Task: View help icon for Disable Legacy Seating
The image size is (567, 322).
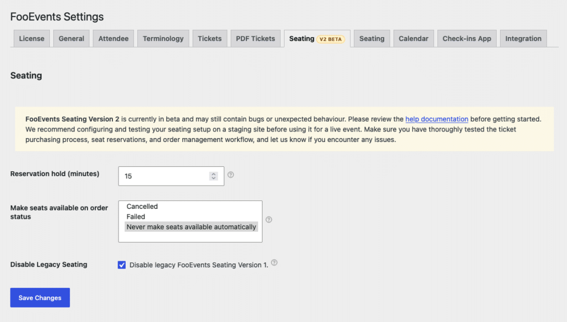Action: (275, 262)
